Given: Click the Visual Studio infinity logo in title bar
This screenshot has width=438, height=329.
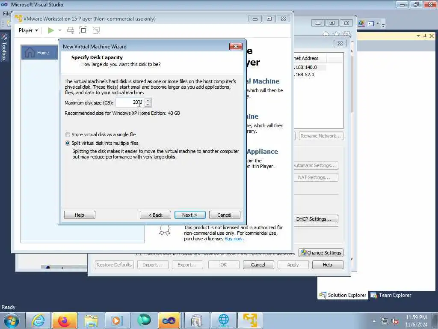Looking at the screenshot, I should pyautogui.click(x=4, y=4).
